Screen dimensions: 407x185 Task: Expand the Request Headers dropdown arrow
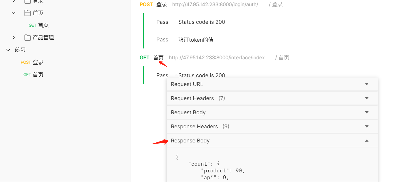367,98
